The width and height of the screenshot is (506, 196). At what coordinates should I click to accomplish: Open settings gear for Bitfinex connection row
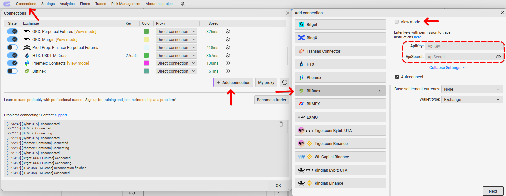point(228,71)
